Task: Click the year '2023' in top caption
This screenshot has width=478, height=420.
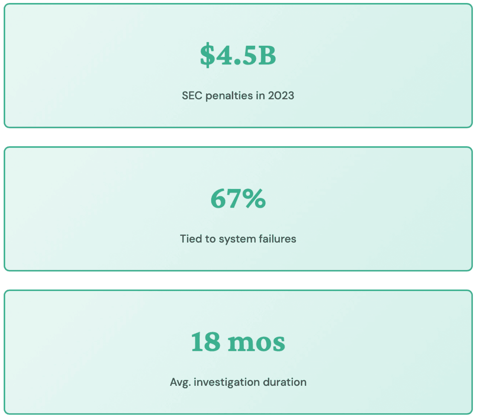Action: [281, 96]
